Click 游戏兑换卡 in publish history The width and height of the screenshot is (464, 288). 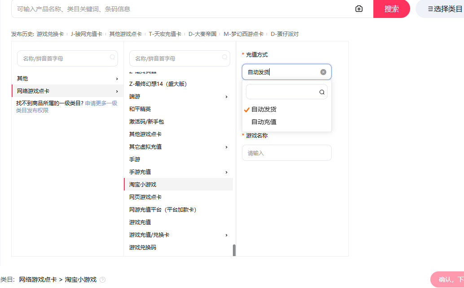50,34
